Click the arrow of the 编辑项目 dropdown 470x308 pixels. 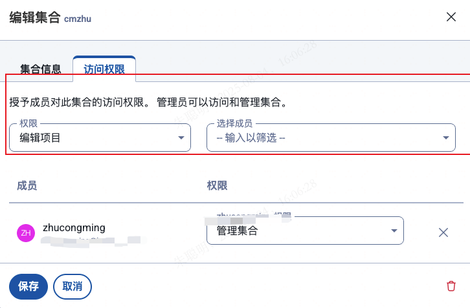[x=181, y=138]
